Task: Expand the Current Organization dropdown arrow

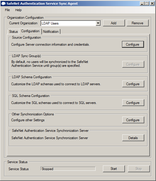Action: [x=98, y=23]
